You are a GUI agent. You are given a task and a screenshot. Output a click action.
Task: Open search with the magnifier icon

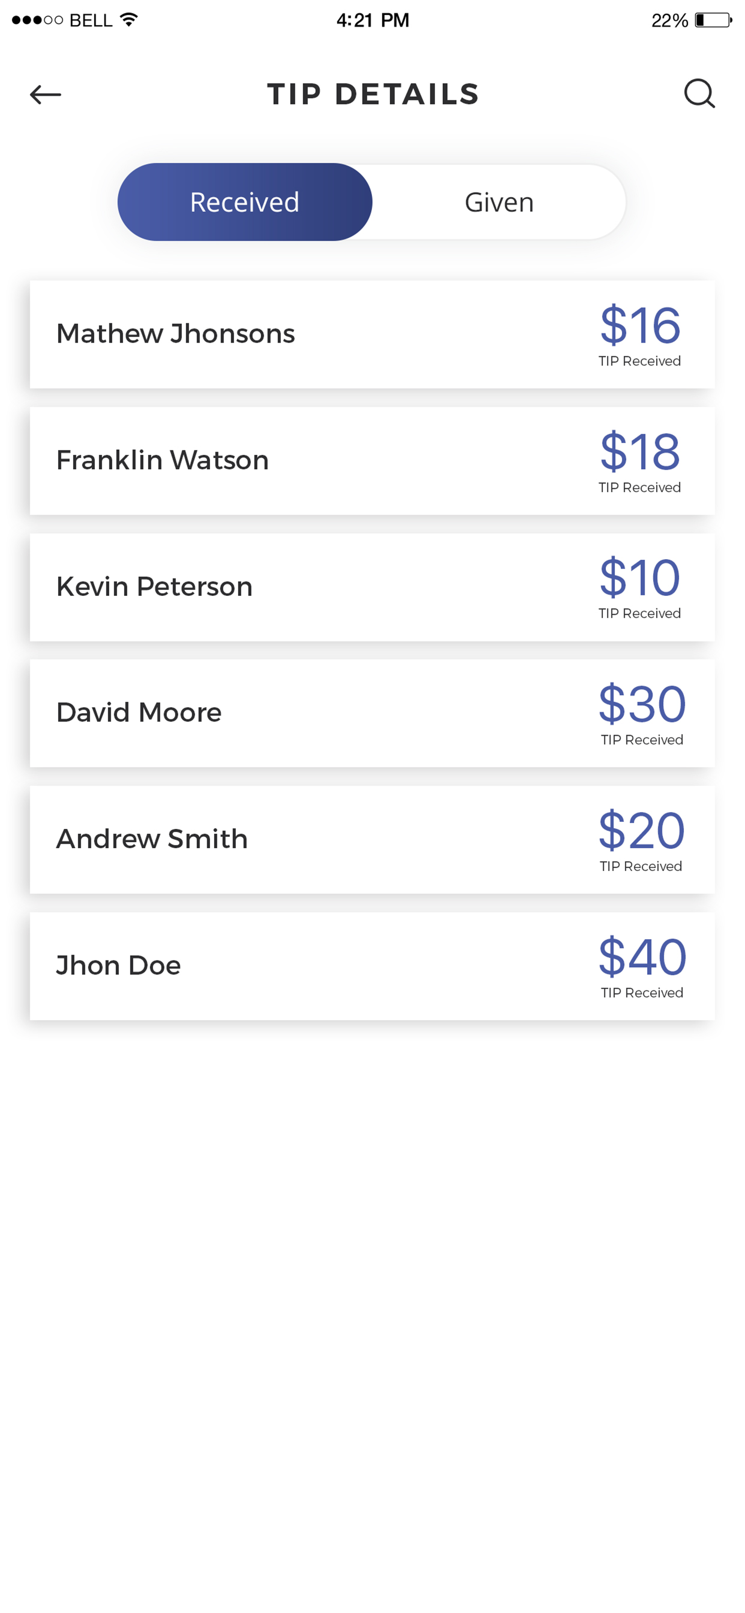tap(699, 94)
